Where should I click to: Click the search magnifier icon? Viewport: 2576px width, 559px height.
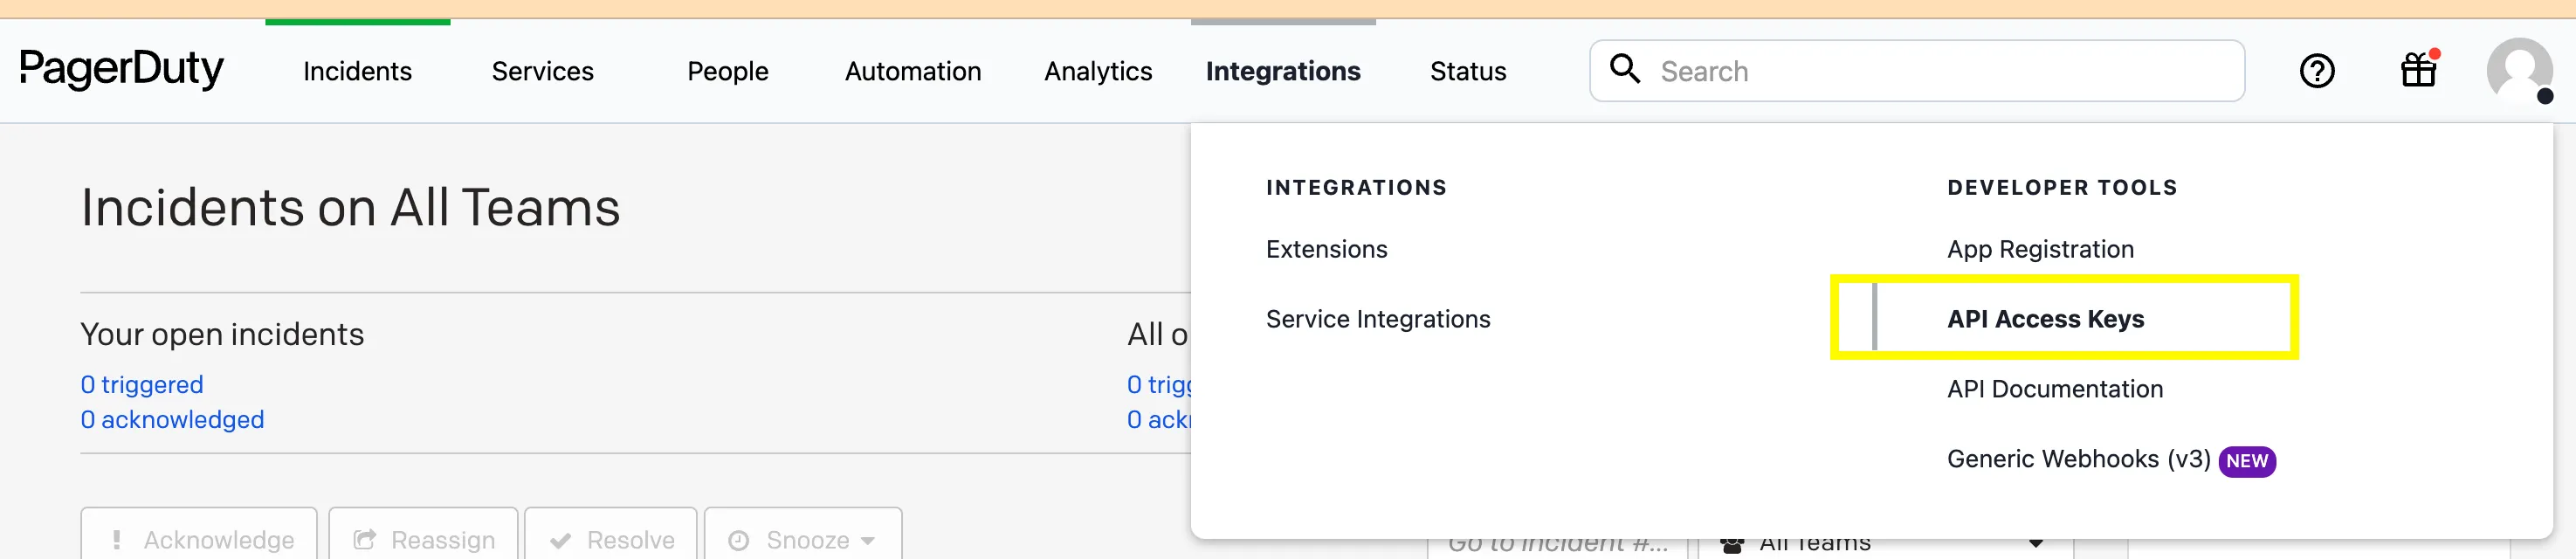[1624, 69]
